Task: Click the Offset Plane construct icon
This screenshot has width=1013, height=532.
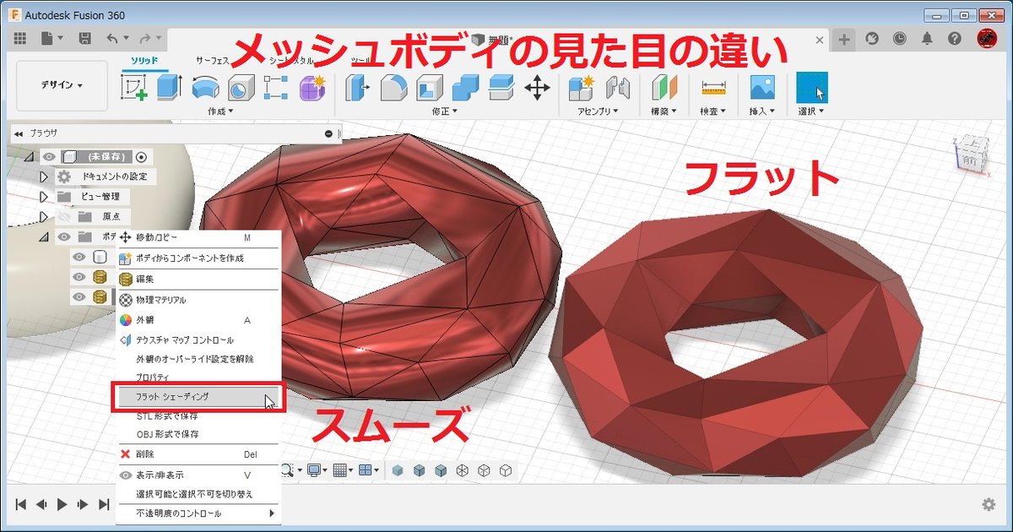Action: pos(664,88)
